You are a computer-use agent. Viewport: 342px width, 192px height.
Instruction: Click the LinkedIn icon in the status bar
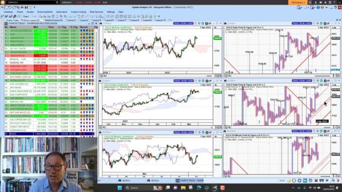click(x=305, y=180)
